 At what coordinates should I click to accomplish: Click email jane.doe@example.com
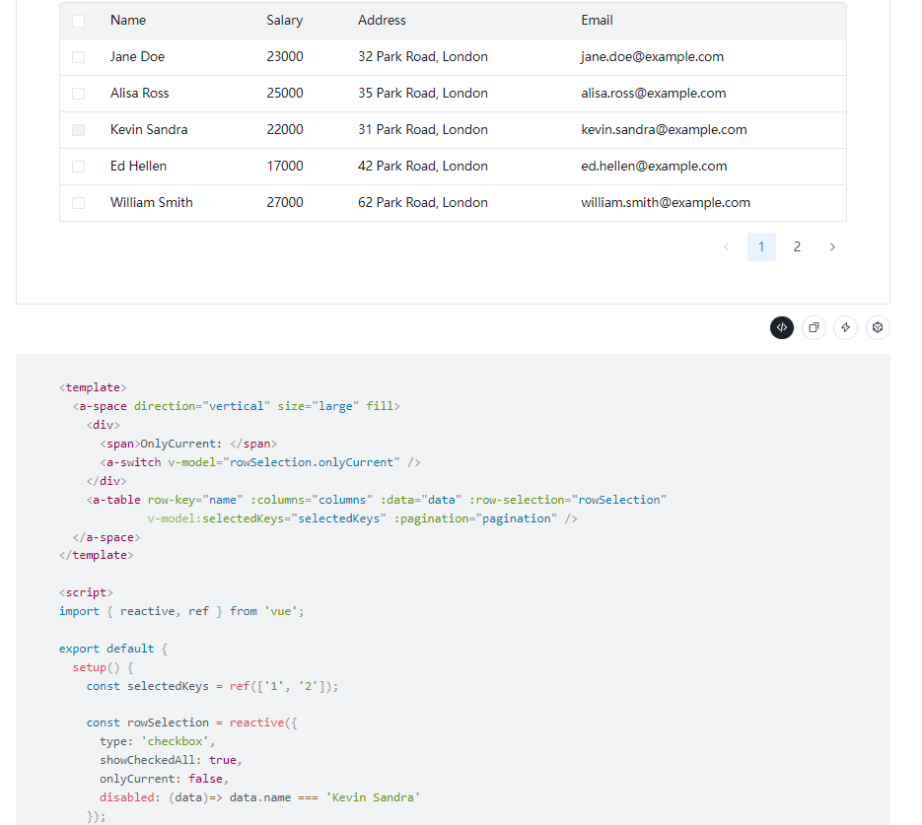pyautogui.click(x=652, y=56)
